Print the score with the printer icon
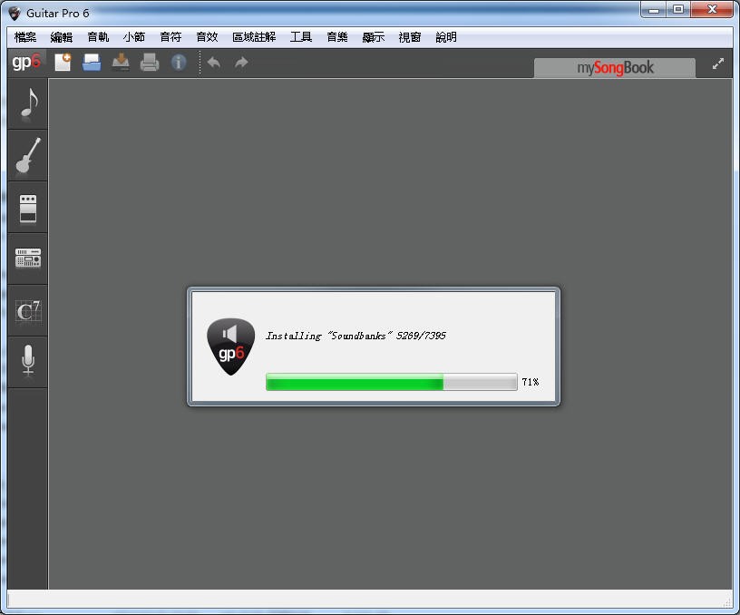The width and height of the screenshot is (740, 615). point(150,63)
